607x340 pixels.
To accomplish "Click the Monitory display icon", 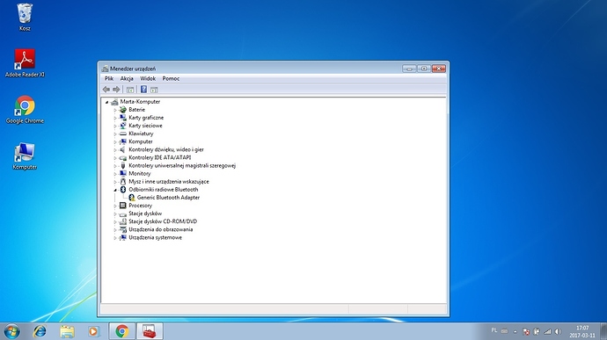I will 123,173.
